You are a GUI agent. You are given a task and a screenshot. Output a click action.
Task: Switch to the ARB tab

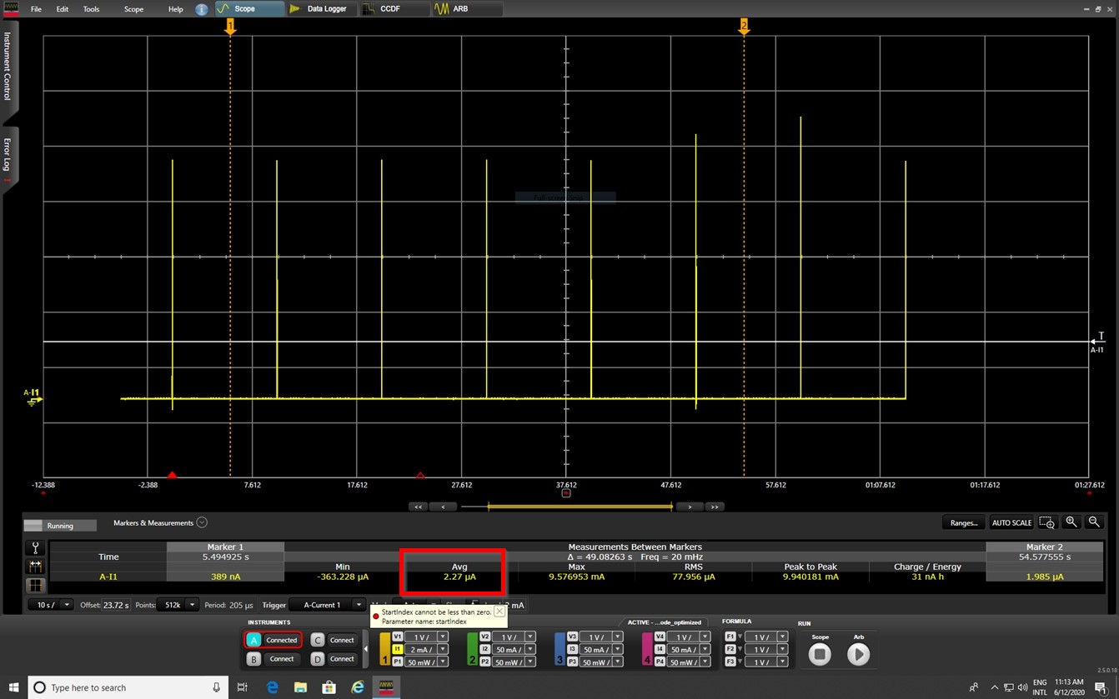pos(468,8)
